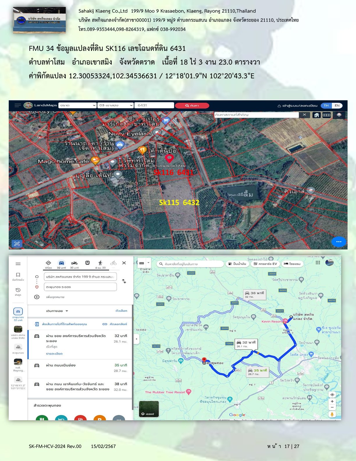Click the home icon on LandsMaps toolbar
Screen dimensions: 356x461
coord(316,115)
